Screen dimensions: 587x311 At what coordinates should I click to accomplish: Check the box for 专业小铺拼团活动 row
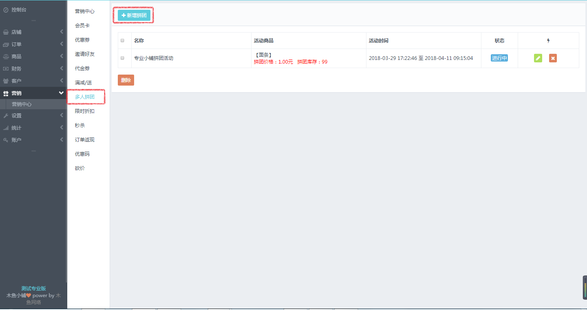point(122,58)
